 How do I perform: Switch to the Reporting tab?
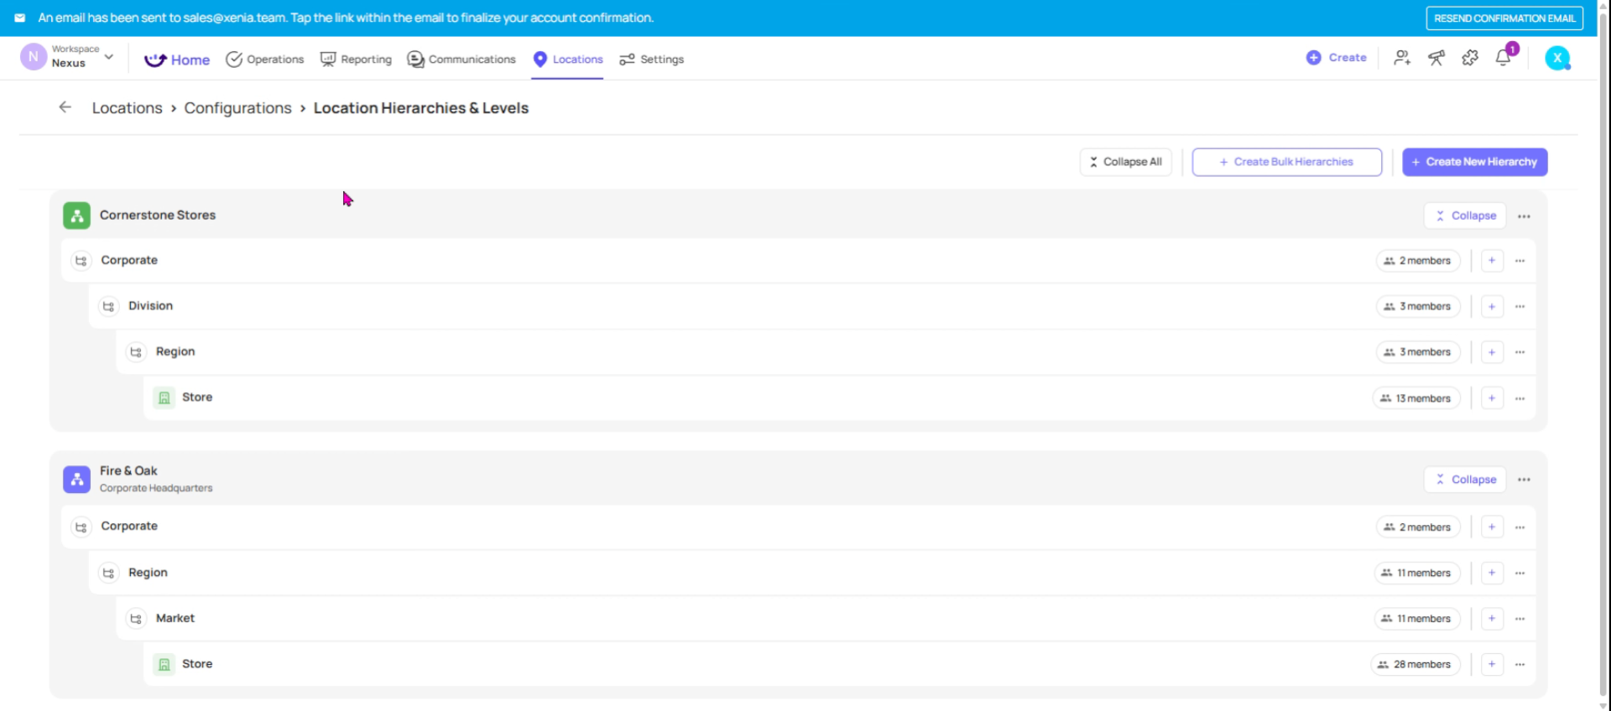coord(356,60)
